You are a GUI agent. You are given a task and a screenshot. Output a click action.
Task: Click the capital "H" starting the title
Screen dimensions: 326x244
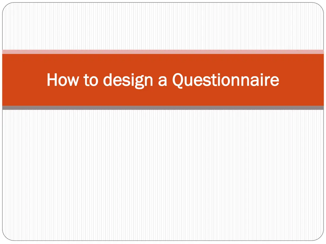point(52,80)
